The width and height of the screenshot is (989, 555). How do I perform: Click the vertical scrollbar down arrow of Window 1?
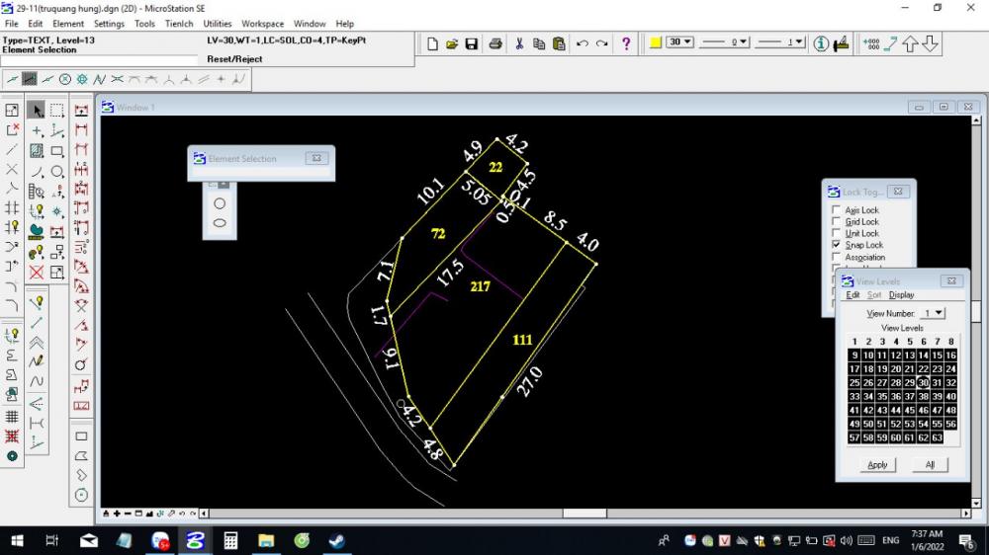(x=976, y=503)
